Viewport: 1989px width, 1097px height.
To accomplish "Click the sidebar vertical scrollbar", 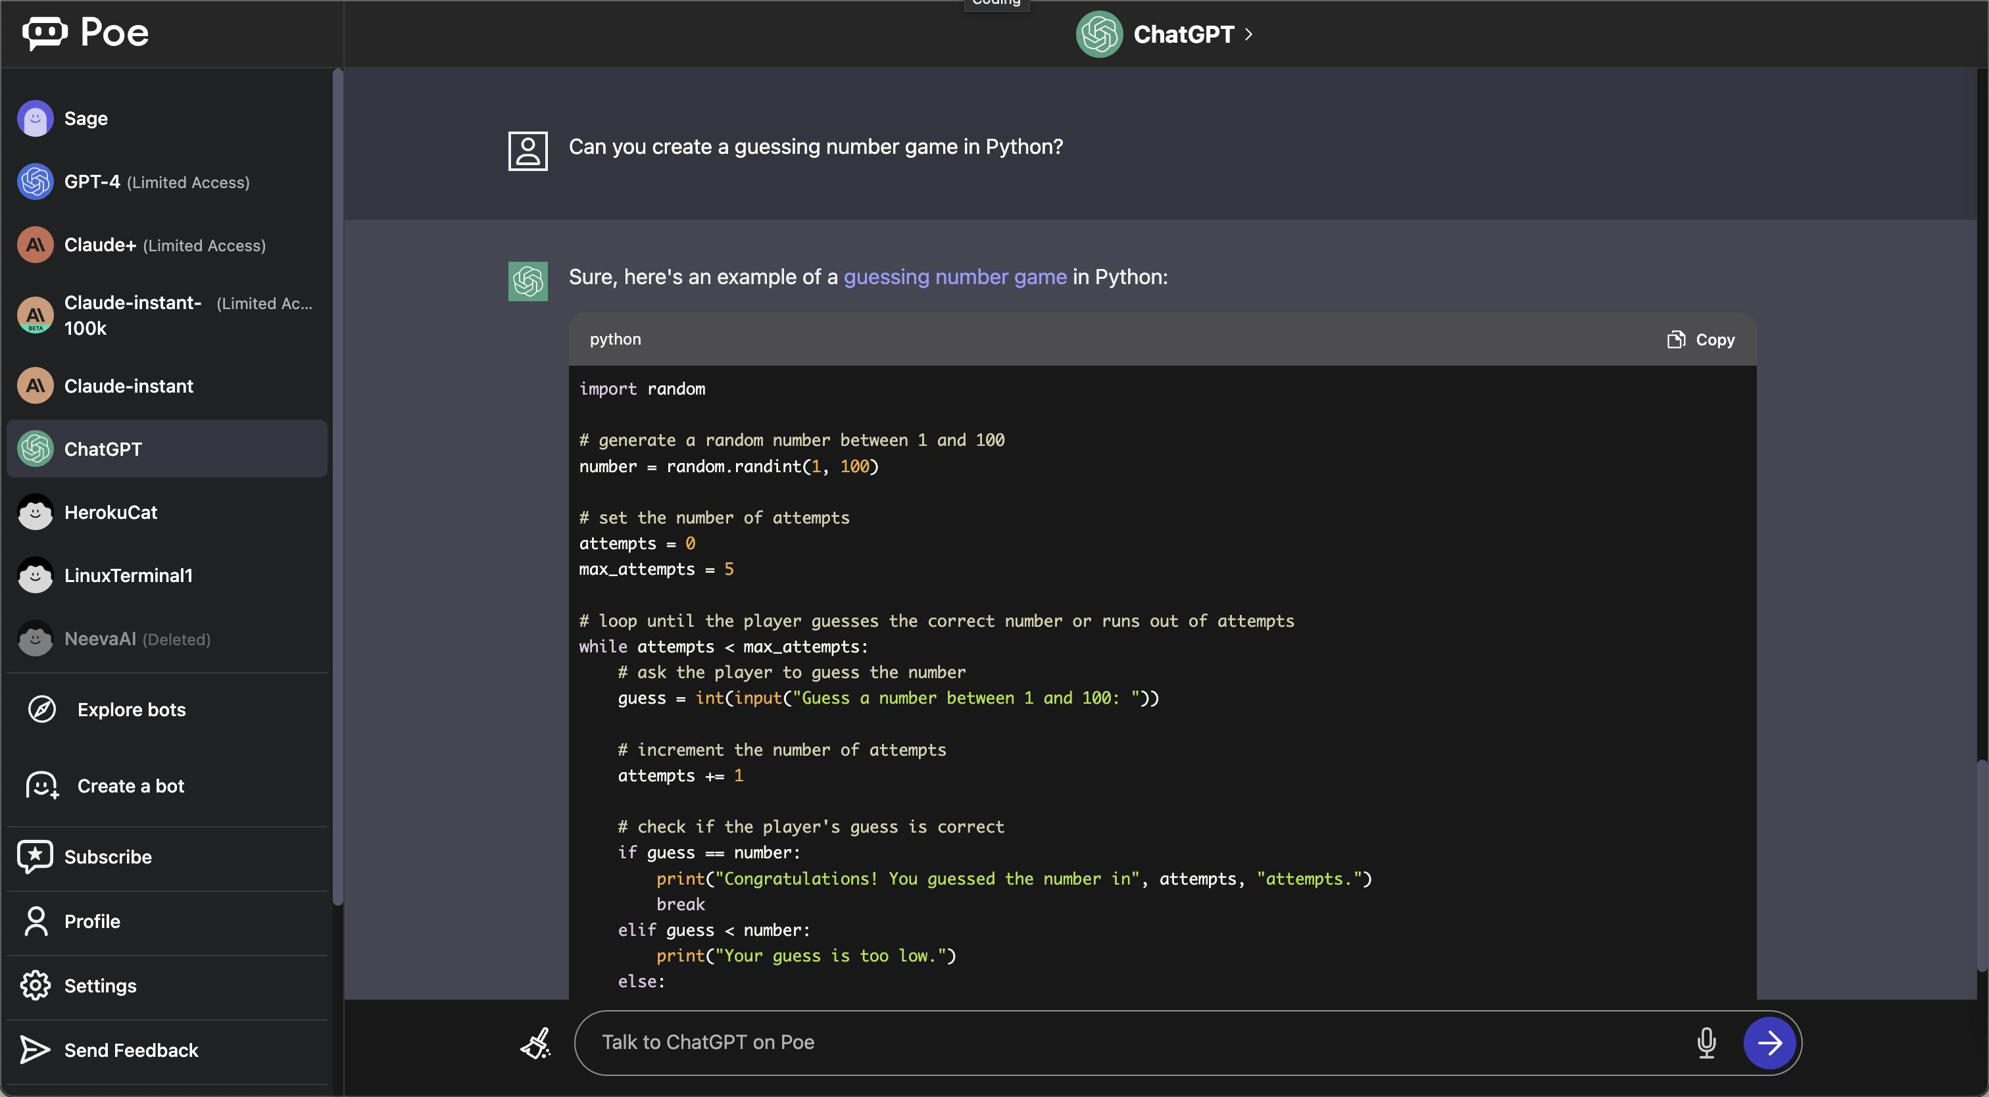I will click(x=337, y=487).
